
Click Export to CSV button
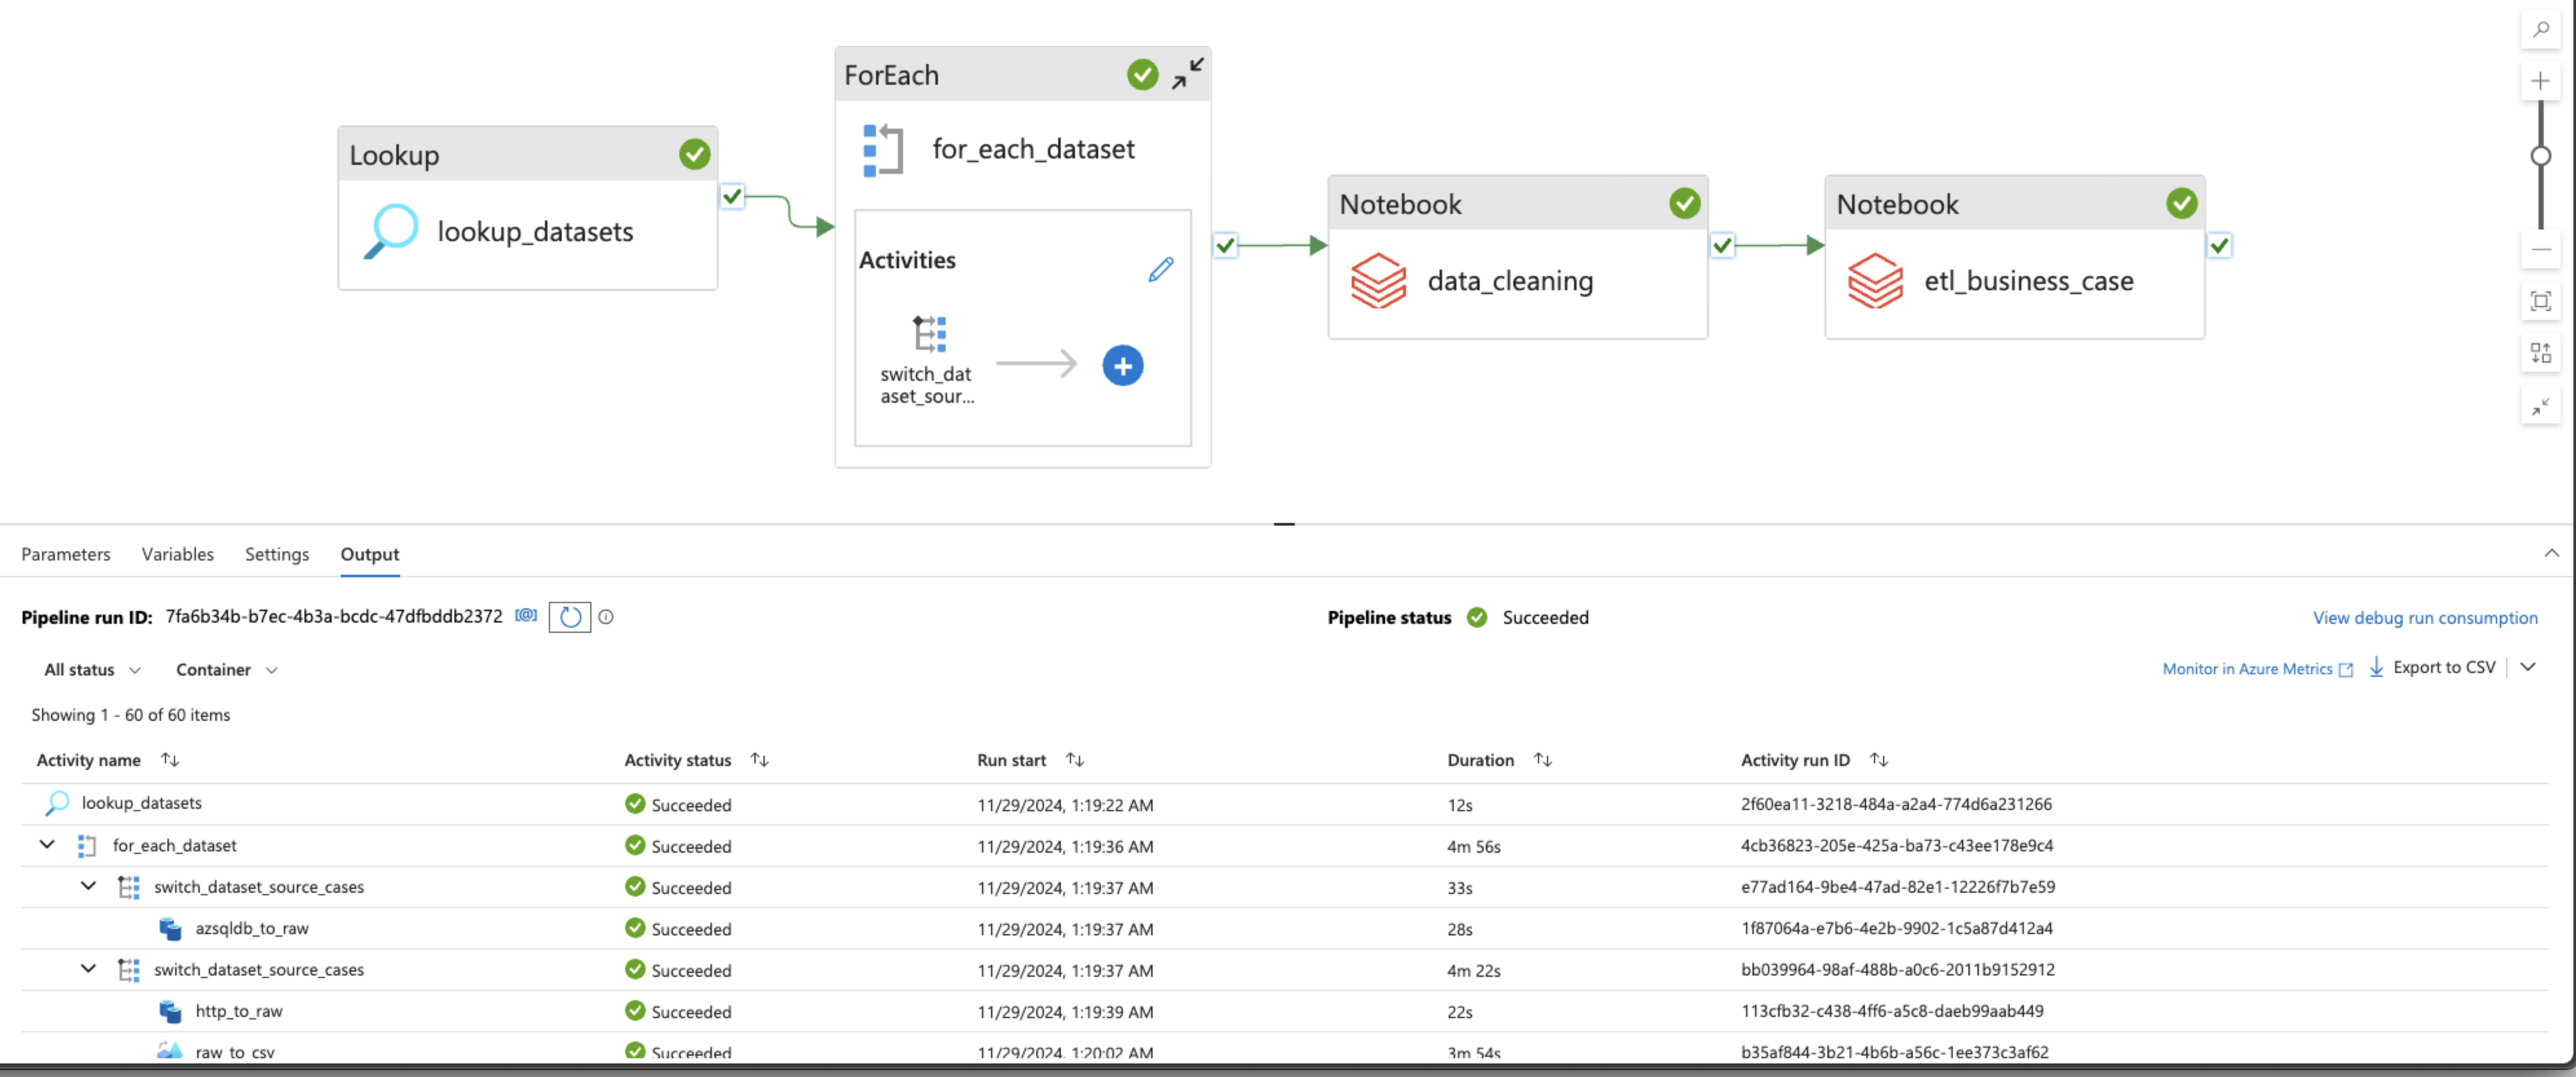tap(2432, 668)
